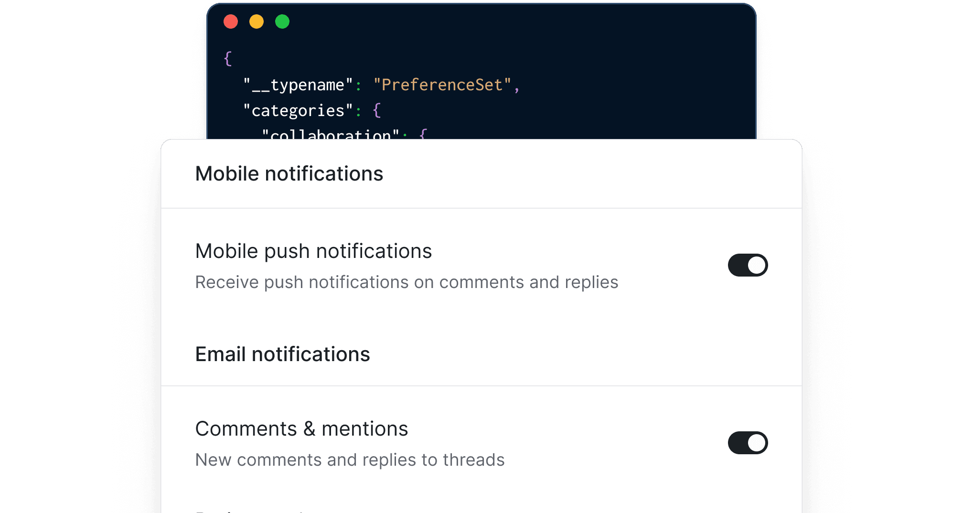Click the push notifications description text
This screenshot has width=963, height=513.
[x=406, y=282]
